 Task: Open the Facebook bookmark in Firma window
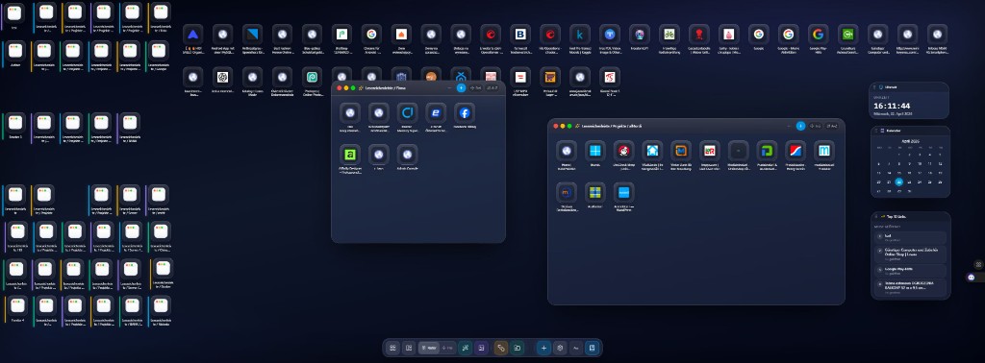[x=465, y=113]
